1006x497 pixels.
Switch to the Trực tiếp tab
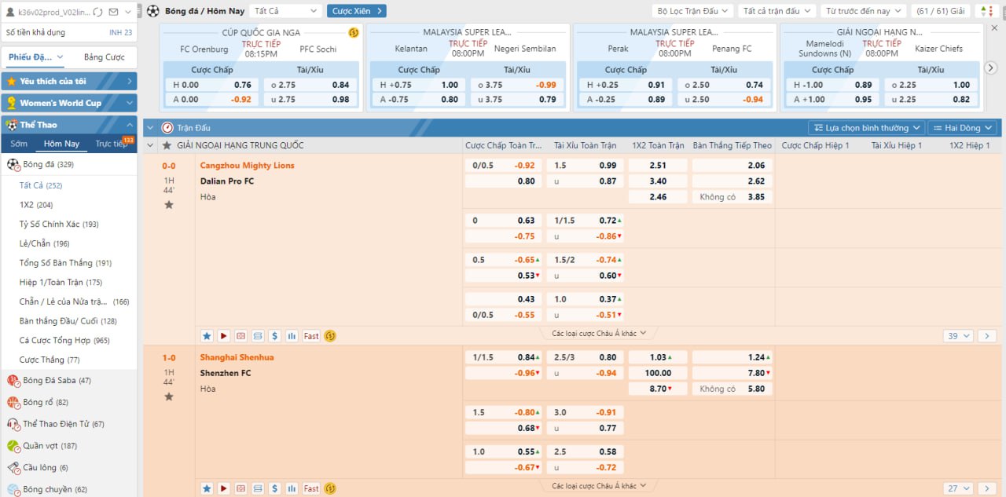[x=112, y=144]
